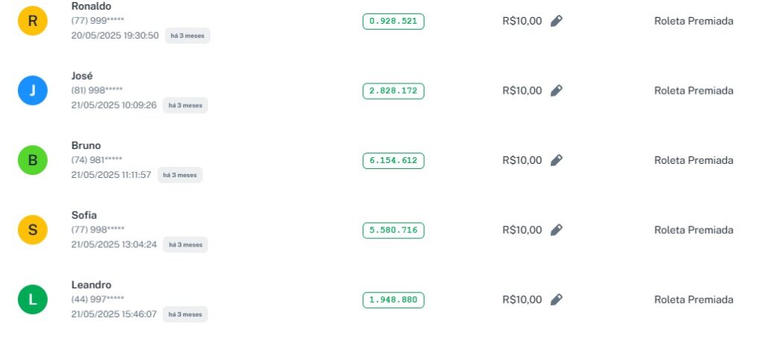Click ticket number 1.948.880
764x341 pixels.
pyautogui.click(x=393, y=300)
